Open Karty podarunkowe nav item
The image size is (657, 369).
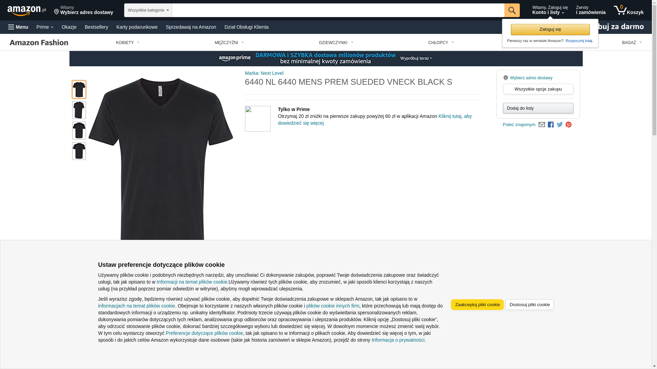click(x=137, y=27)
